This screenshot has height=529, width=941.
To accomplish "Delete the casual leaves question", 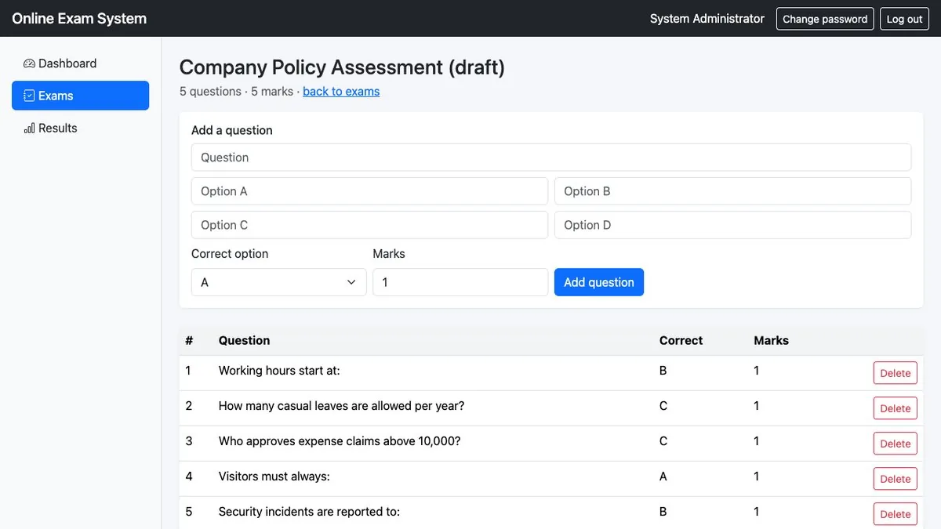I will coord(895,408).
